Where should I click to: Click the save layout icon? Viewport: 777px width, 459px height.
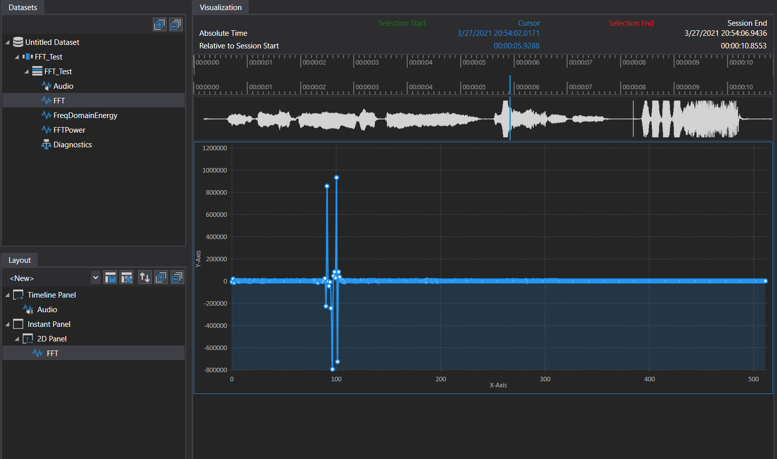pos(110,277)
